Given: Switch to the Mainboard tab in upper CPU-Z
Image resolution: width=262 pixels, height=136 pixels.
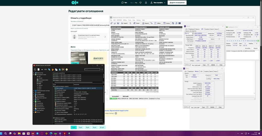Looking at the screenshot, I should pyautogui.click(x=192, y=29).
